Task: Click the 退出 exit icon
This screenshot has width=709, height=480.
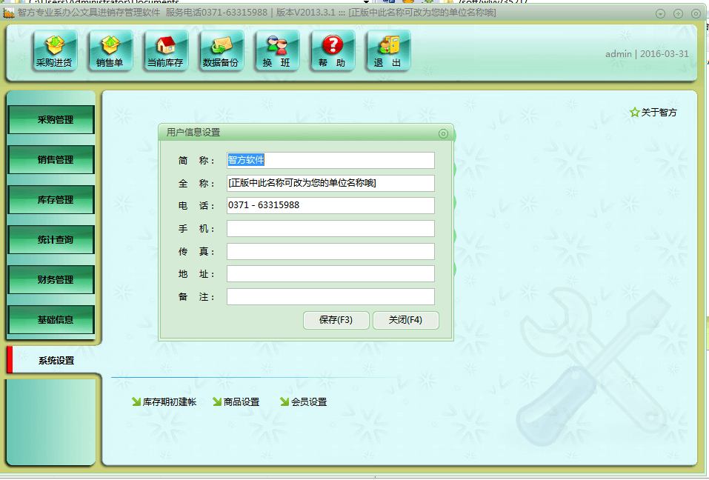Action: click(x=387, y=50)
